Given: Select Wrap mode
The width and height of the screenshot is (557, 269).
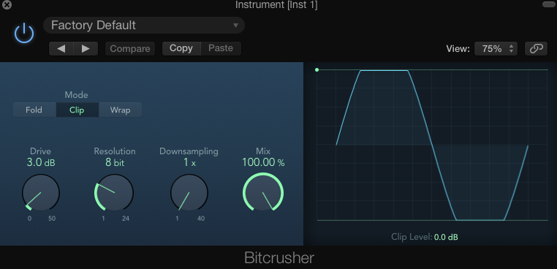Looking at the screenshot, I should point(120,110).
